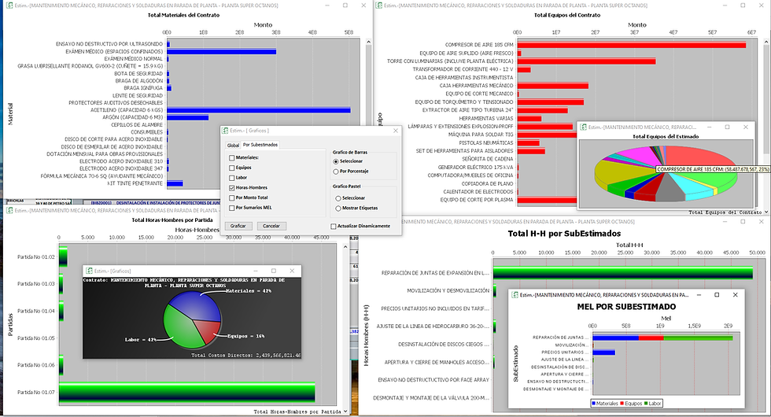Click the EQUIPO DE CORTE POR PLASMA label
The image size is (771, 417).
[477, 200]
